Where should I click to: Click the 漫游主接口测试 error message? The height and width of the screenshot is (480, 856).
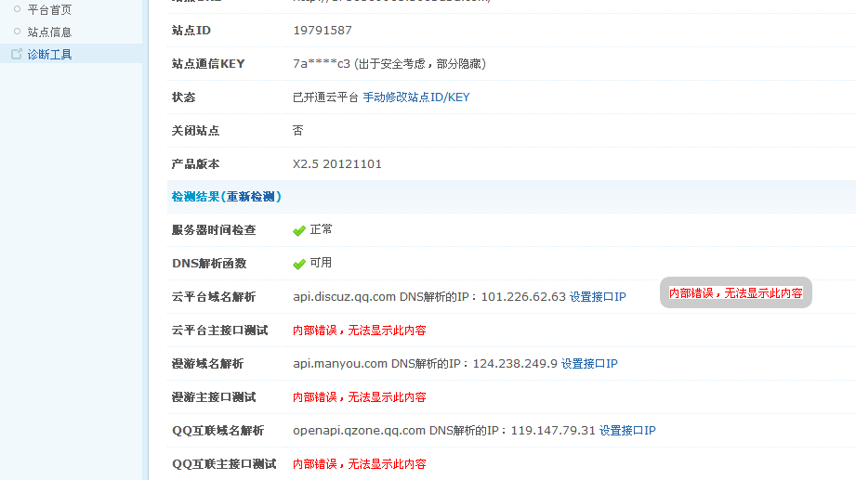coord(359,397)
